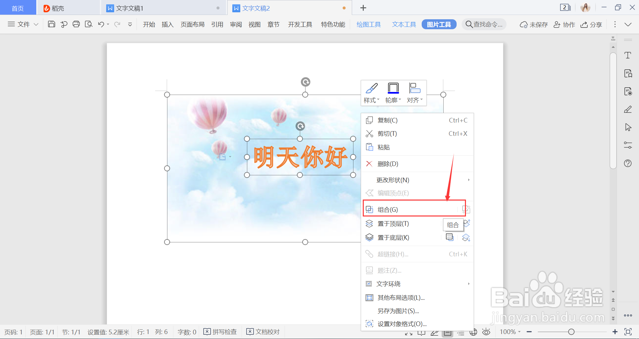Toggle web layout view with the globe icon

pyautogui.click(x=473, y=331)
